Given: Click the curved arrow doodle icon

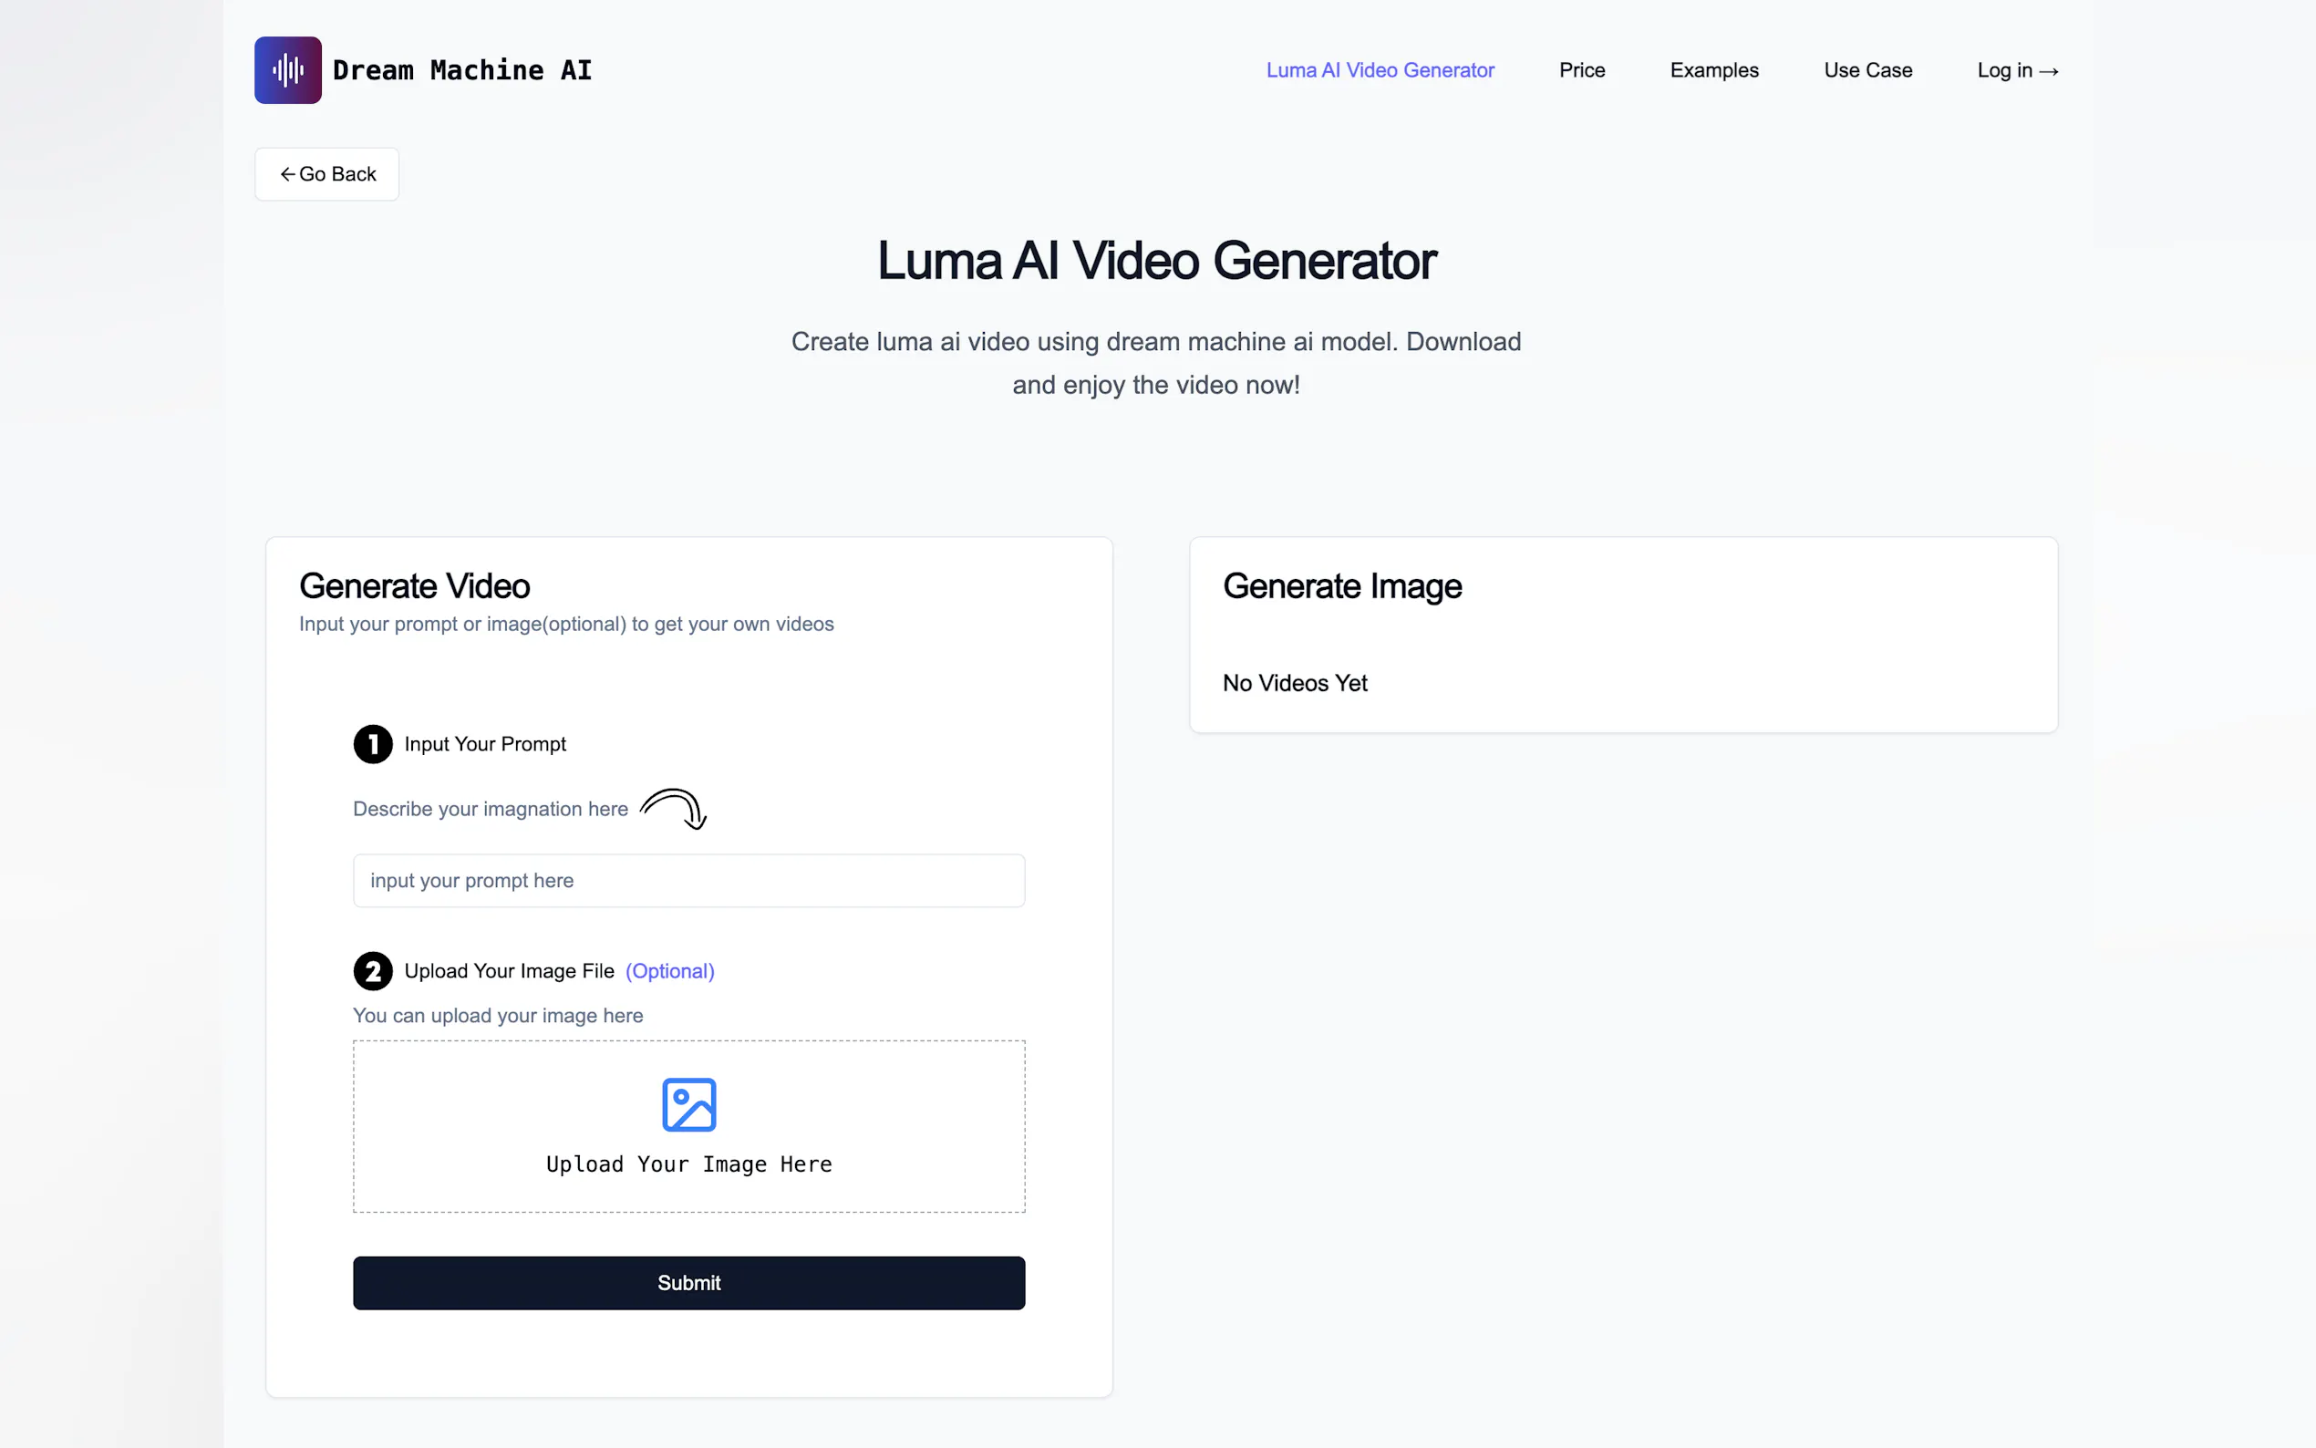Looking at the screenshot, I should tap(674, 809).
